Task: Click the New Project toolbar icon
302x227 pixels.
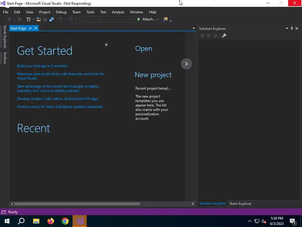Action: tap(29, 19)
